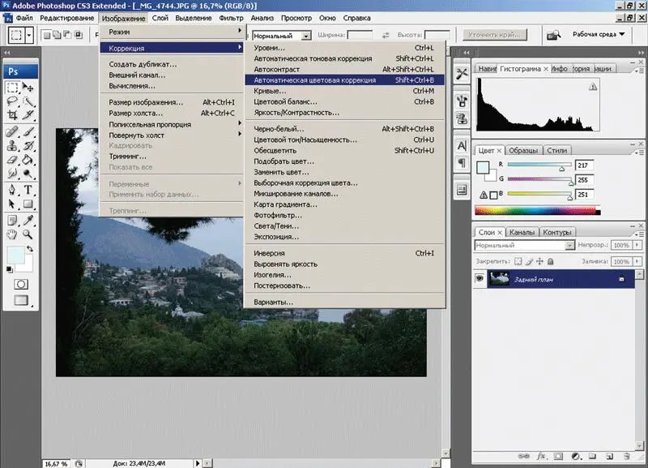The image size is (648, 468).
Task: Toggle lock all padlock icon
Action: 551,261
